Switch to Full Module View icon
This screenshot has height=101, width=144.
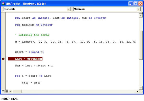pos(7,91)
